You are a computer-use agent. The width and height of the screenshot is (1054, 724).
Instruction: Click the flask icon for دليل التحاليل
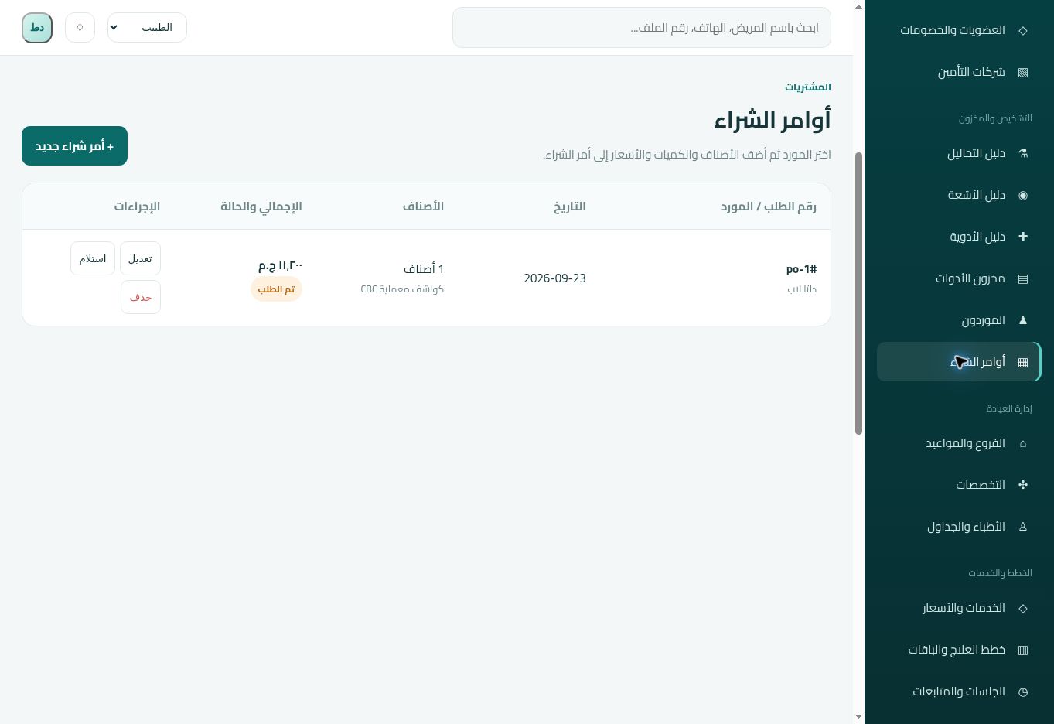point(1023,153)
